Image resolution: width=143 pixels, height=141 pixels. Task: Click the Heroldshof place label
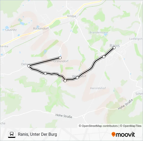tap(98, 88)
